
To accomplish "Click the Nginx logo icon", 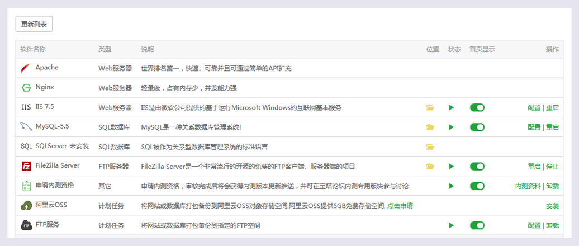I will coord(26,88).
